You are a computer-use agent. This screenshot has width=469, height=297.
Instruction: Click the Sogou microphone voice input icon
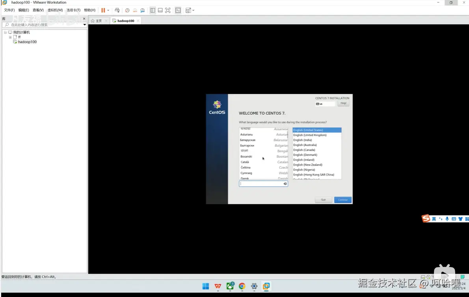coord(447,219)
